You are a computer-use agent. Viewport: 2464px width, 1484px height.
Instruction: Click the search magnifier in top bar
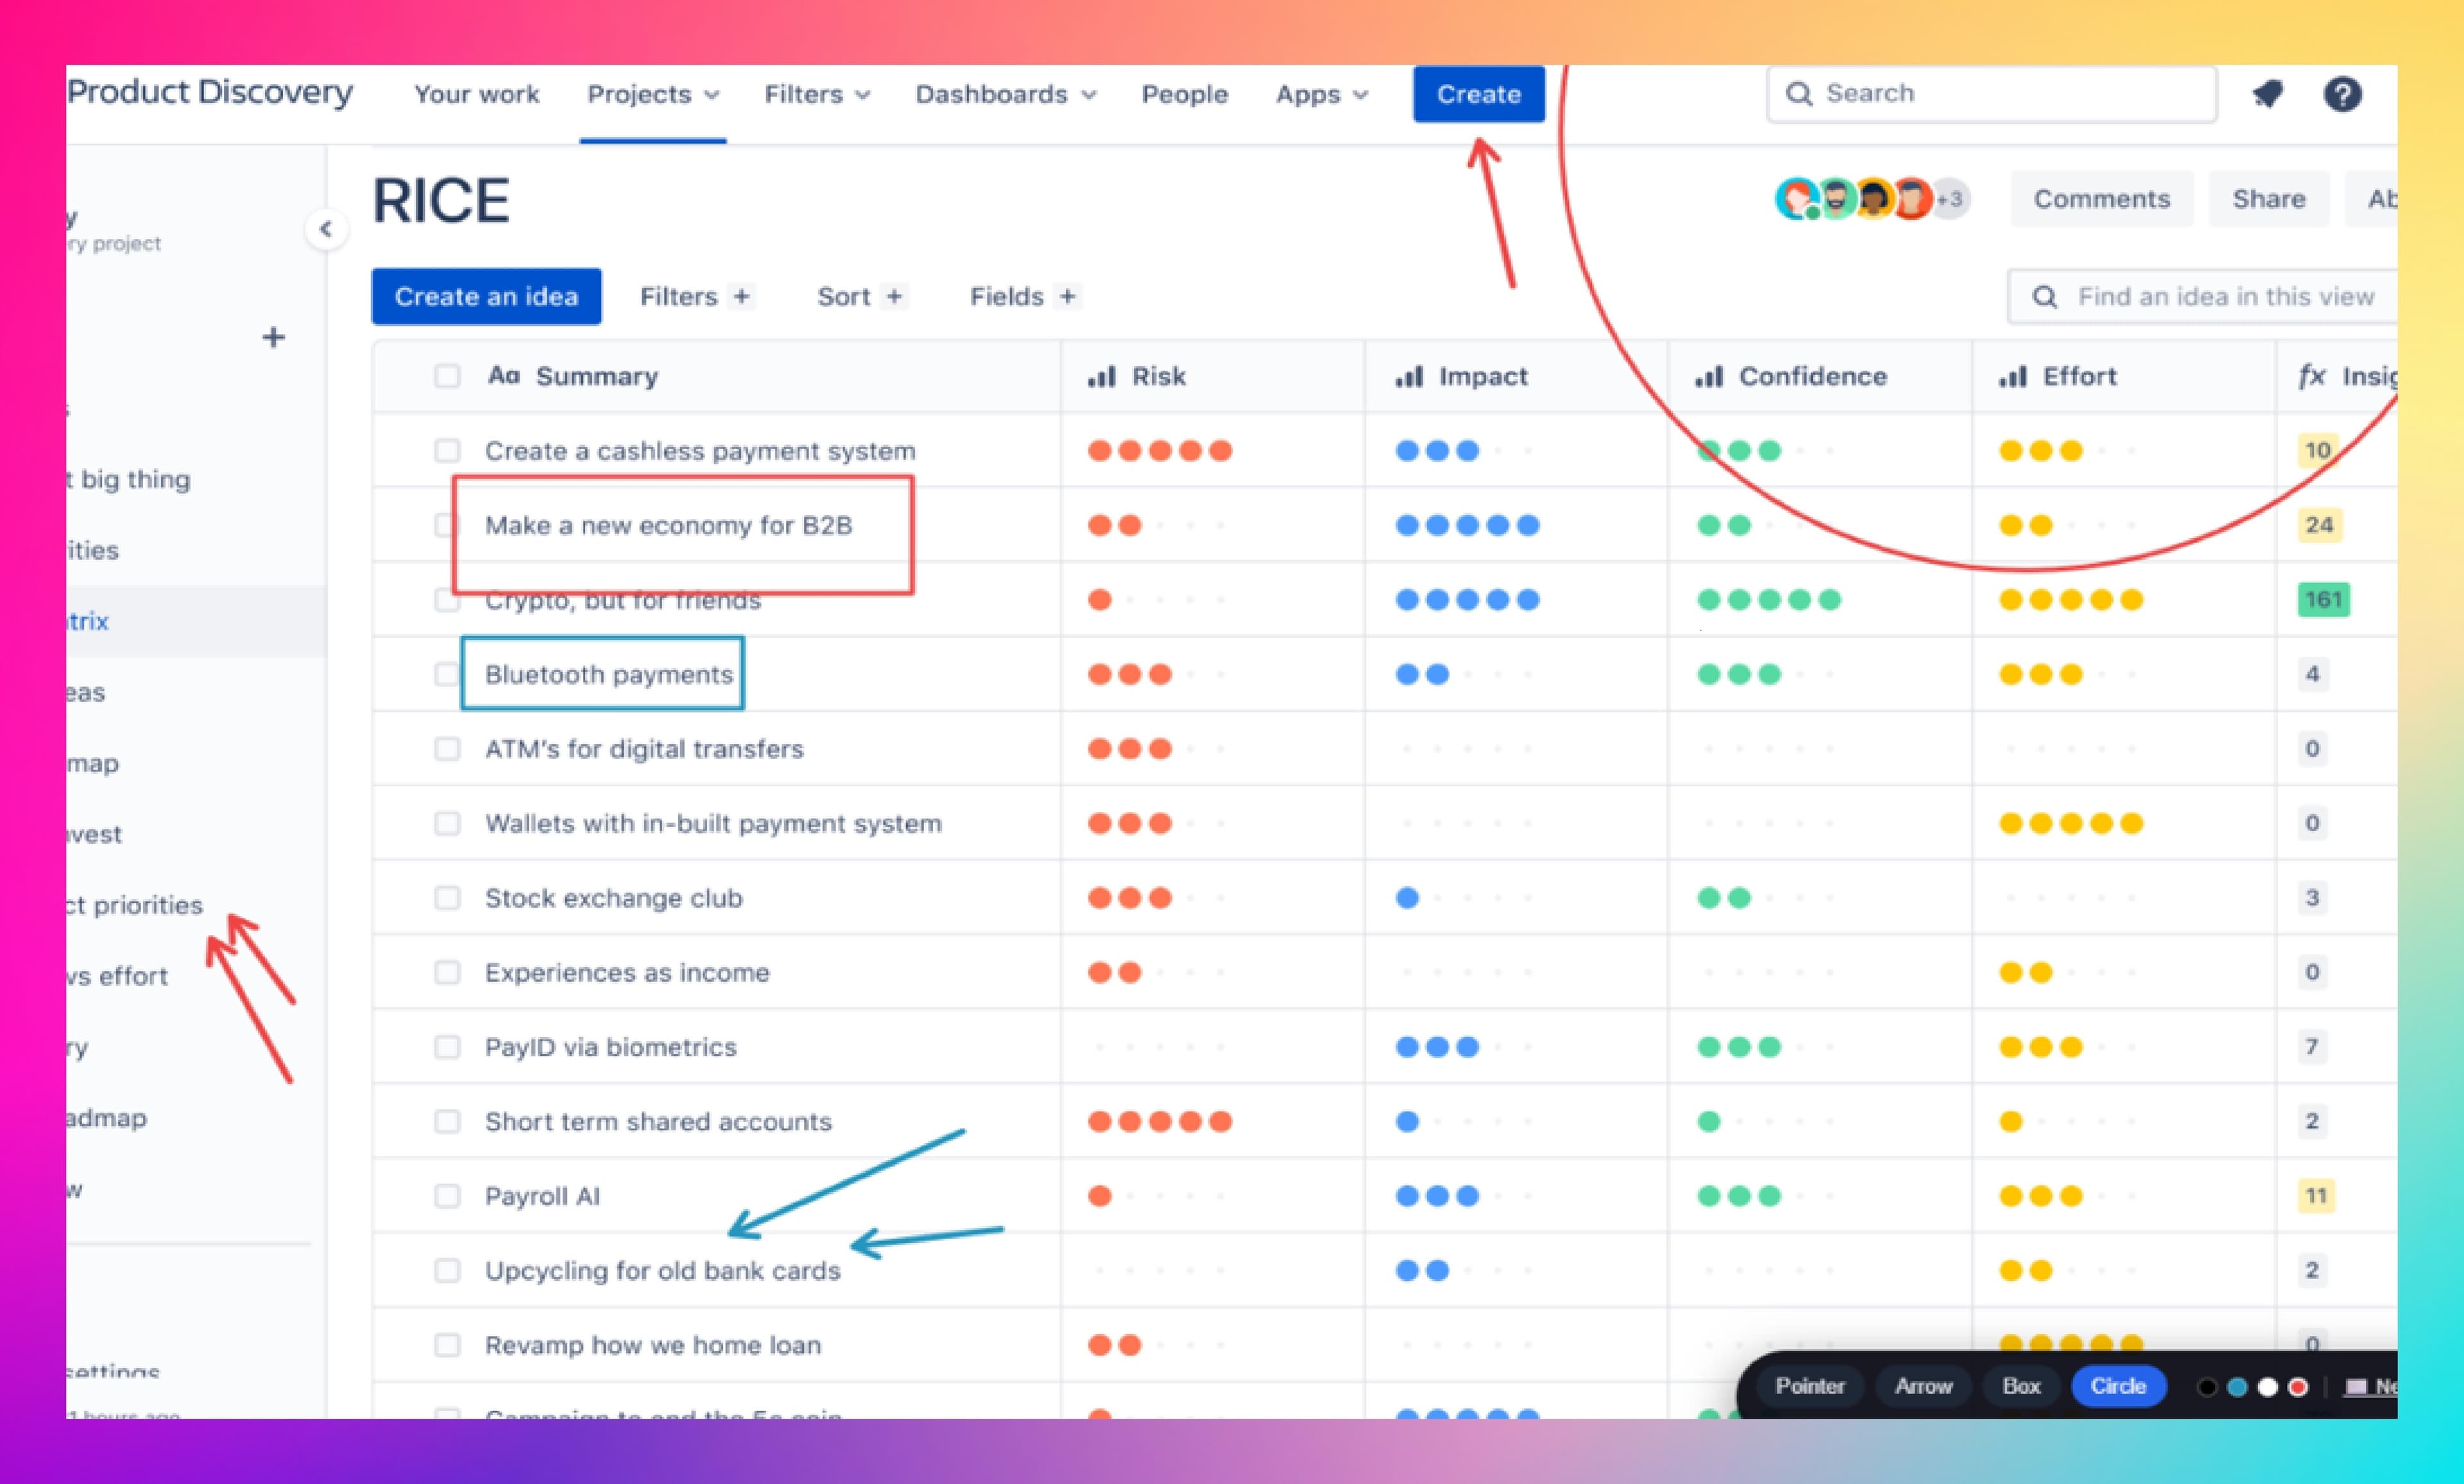1798,94
